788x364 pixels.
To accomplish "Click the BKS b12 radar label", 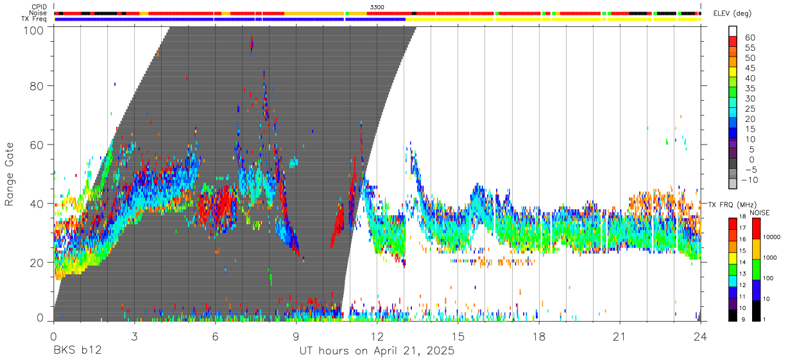I will coord(76,351).
